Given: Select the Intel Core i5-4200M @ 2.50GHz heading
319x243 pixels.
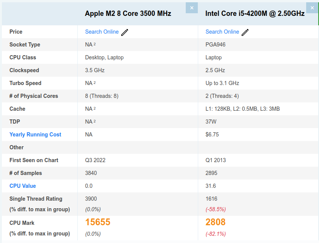Looking at the screenshot, I should [255, 14].
